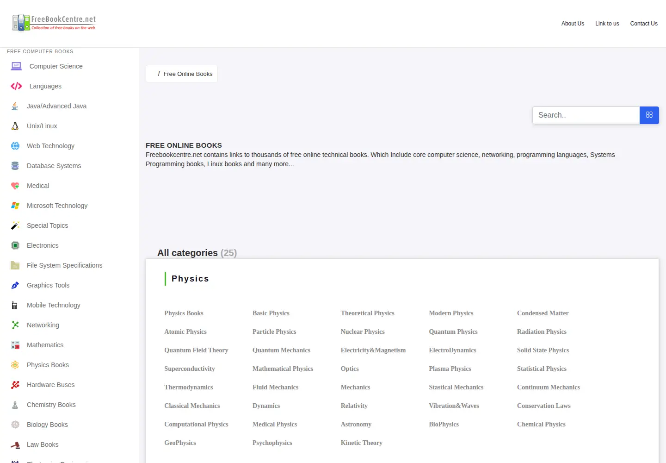Image resolution: width=666 pixels, height=463 pixels.
Task: Click the Networking nodes icon
Action: (x=15, y=325)
